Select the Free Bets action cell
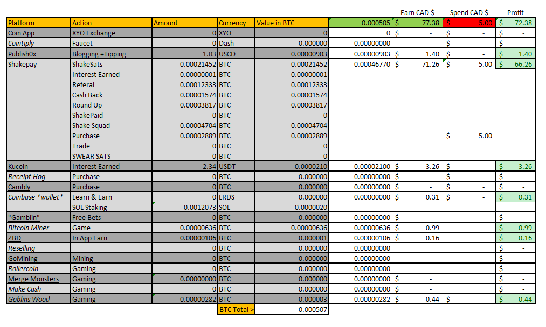 (112, 217)
